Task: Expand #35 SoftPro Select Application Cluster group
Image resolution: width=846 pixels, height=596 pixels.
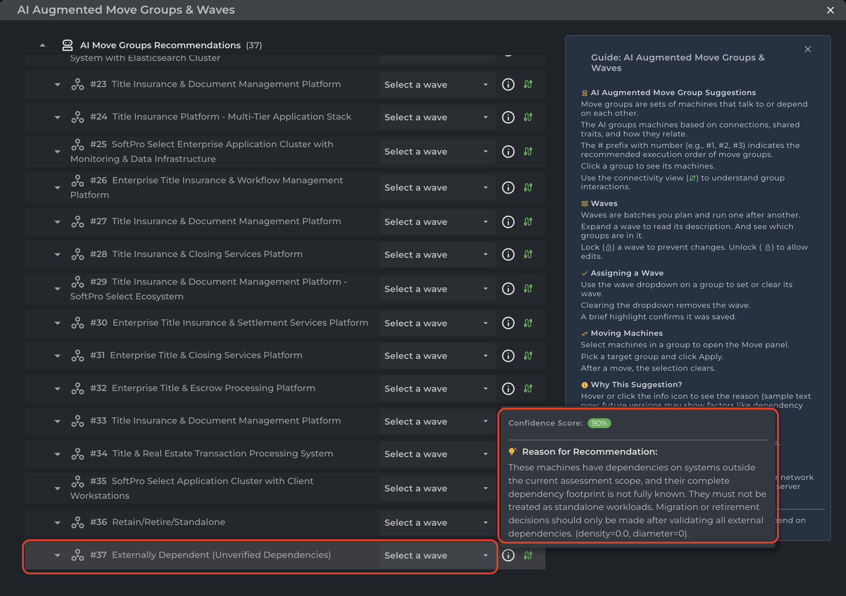Action: (x=57, y=488)
